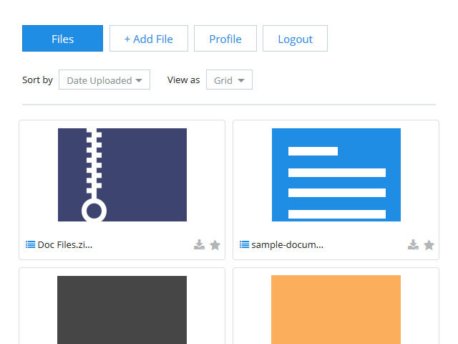
Task: Click list icon beside Doc Files.zip name
Action: pos(30,244)
